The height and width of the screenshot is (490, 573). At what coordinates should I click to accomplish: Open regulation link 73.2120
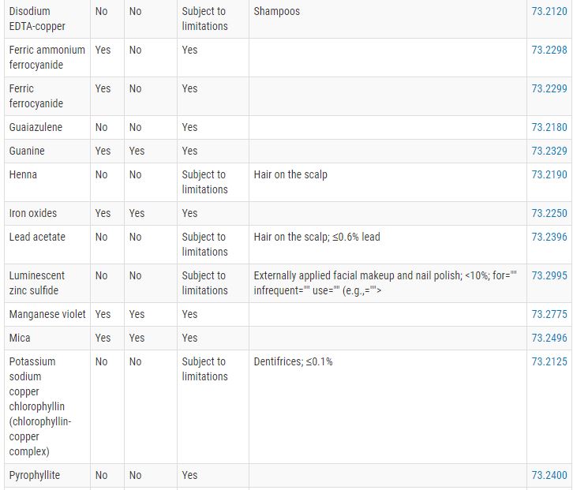pyautogui.click(x=549, y=11)
